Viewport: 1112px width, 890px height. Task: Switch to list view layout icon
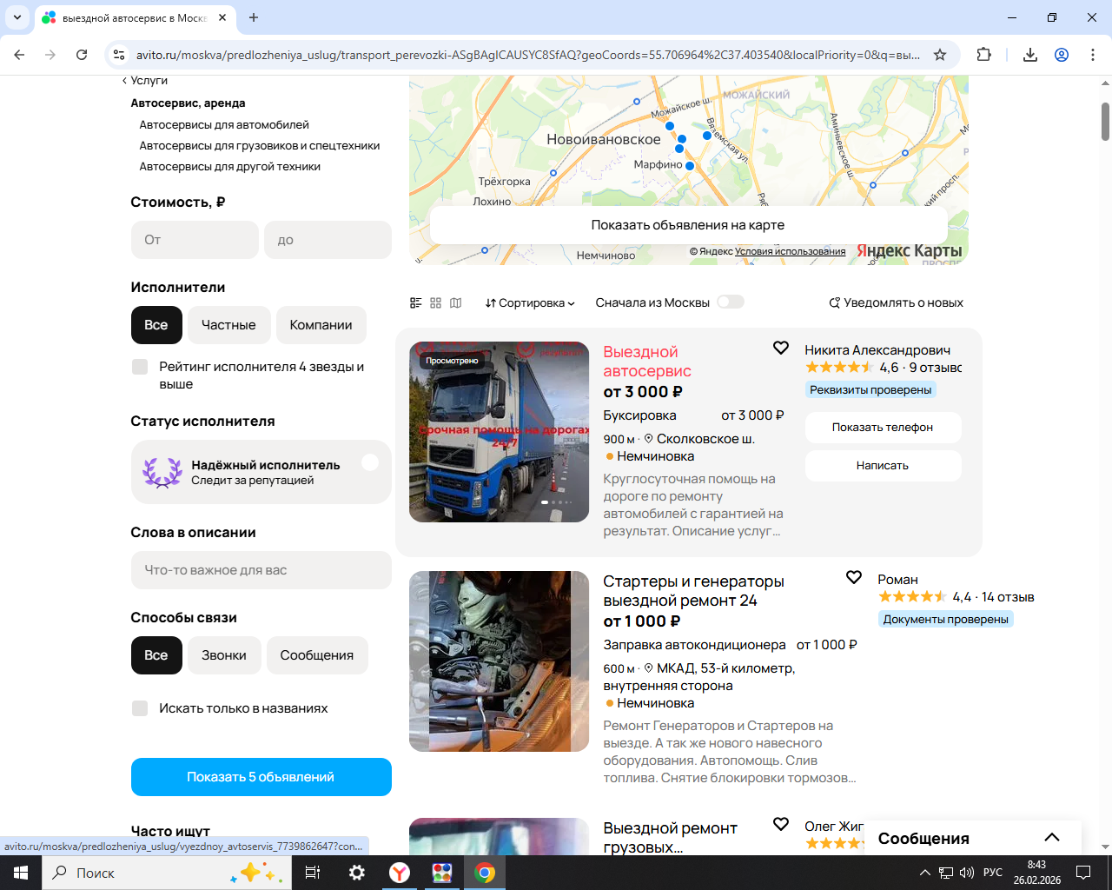tap(415, 302)
